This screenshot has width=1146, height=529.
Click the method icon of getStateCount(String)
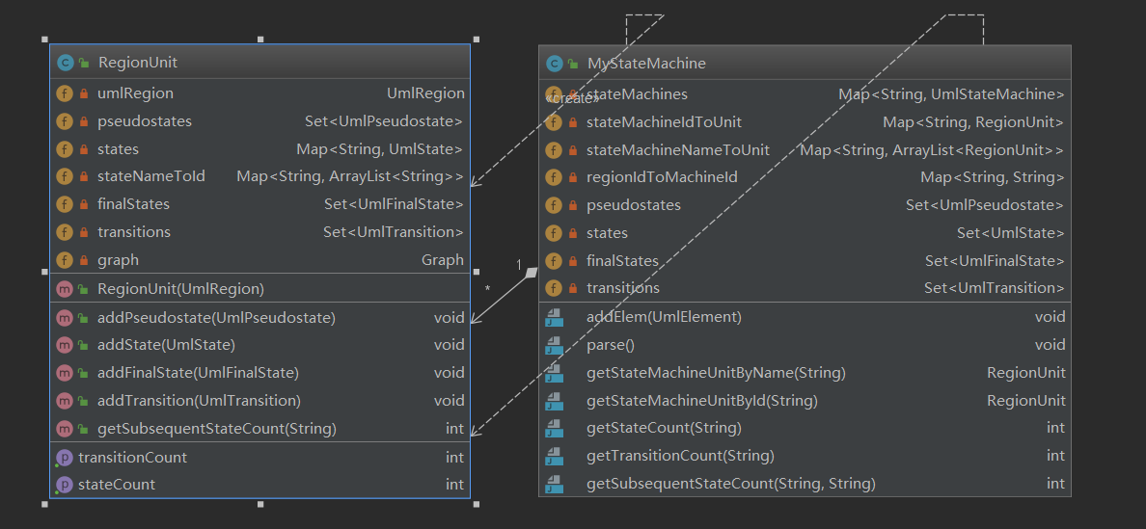[x=554, y=428]
